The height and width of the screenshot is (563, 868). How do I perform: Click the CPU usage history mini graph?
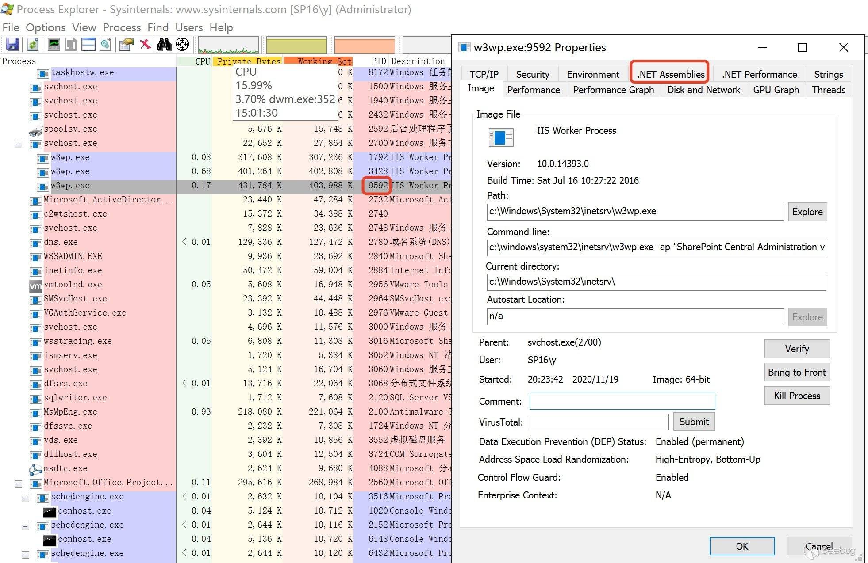[x=228, y=46]
